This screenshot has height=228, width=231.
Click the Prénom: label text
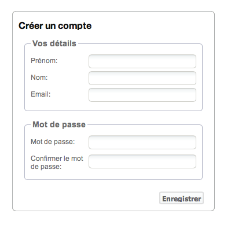(44, 61)
